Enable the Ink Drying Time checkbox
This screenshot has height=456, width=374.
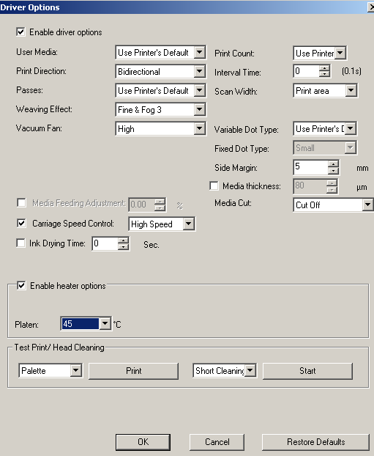click(x=20, y=243)
